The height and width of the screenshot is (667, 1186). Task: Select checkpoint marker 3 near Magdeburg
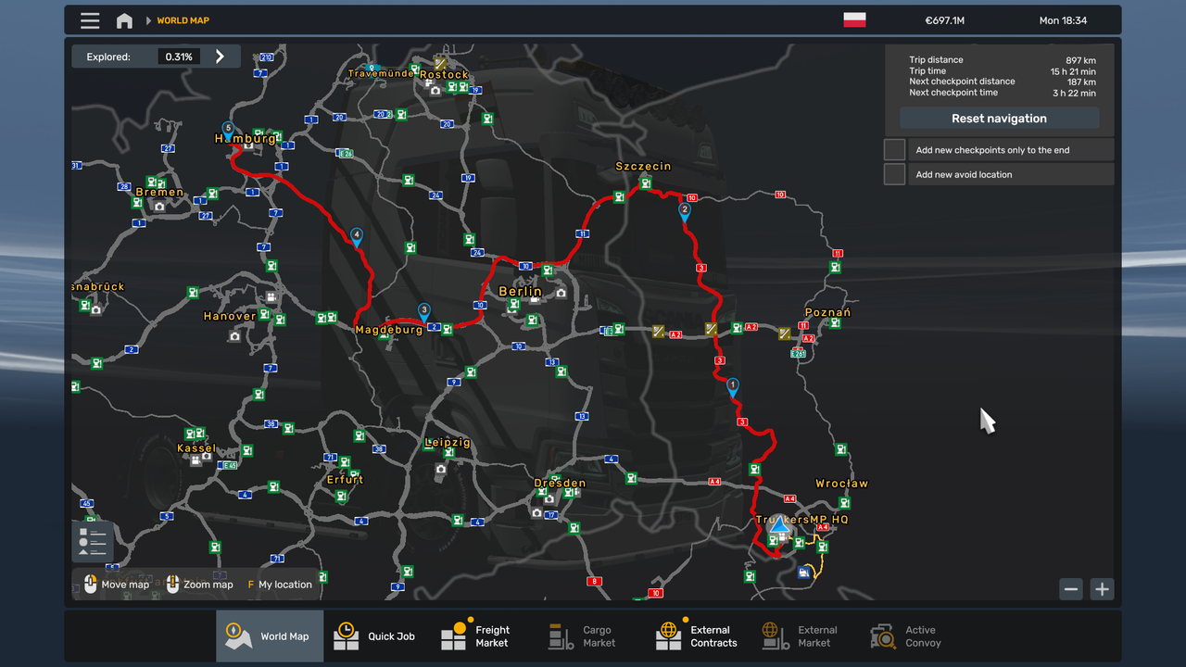coord(423,312)
